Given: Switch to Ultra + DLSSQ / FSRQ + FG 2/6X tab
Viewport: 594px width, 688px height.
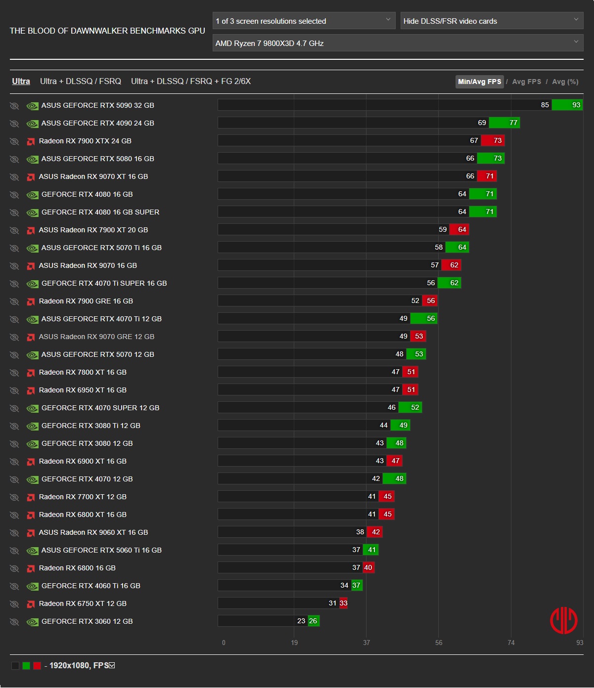Looking at the screenshot, I should click(x=191, y=81).
